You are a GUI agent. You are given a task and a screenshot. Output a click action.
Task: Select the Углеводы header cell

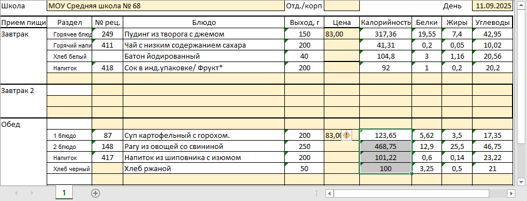(x=493, y=23)
